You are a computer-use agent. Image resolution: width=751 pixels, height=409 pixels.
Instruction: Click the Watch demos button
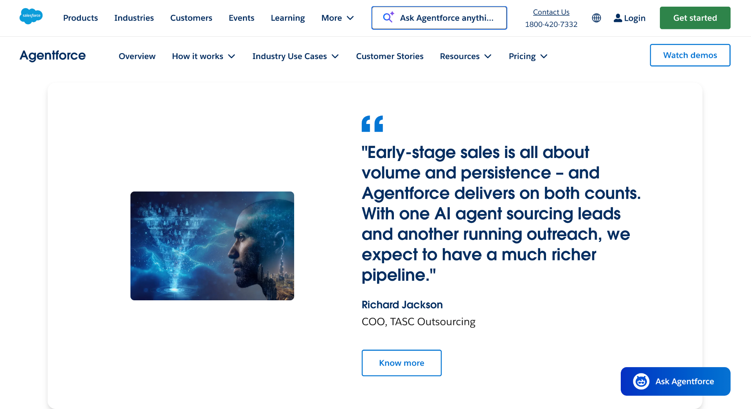click(x=690, y=55)
